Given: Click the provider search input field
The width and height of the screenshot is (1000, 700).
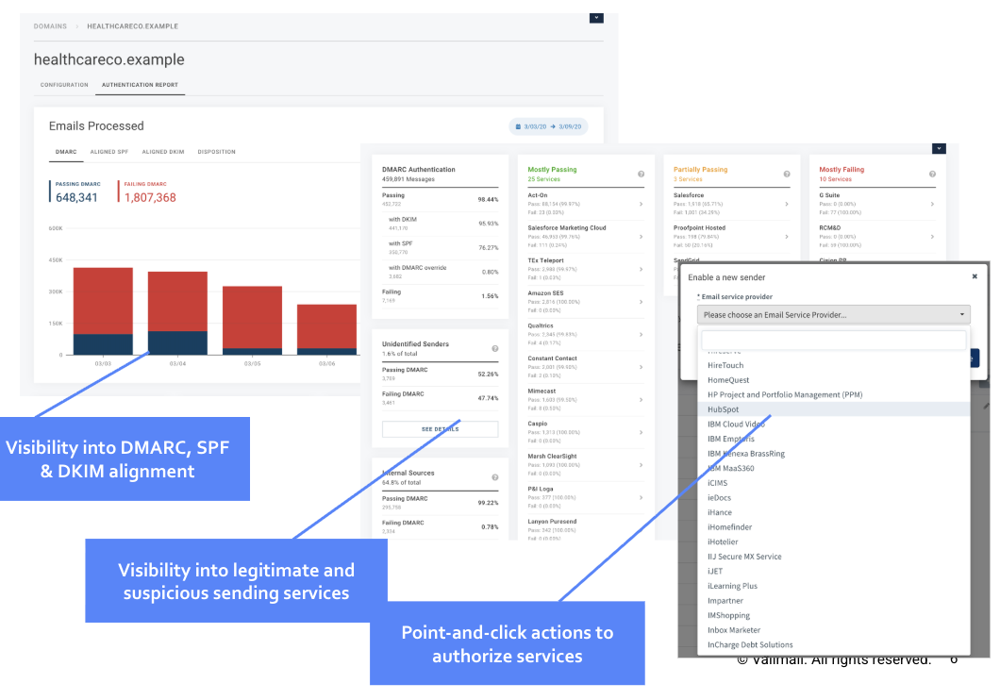Looking at the screenshot, I should 833,341.
